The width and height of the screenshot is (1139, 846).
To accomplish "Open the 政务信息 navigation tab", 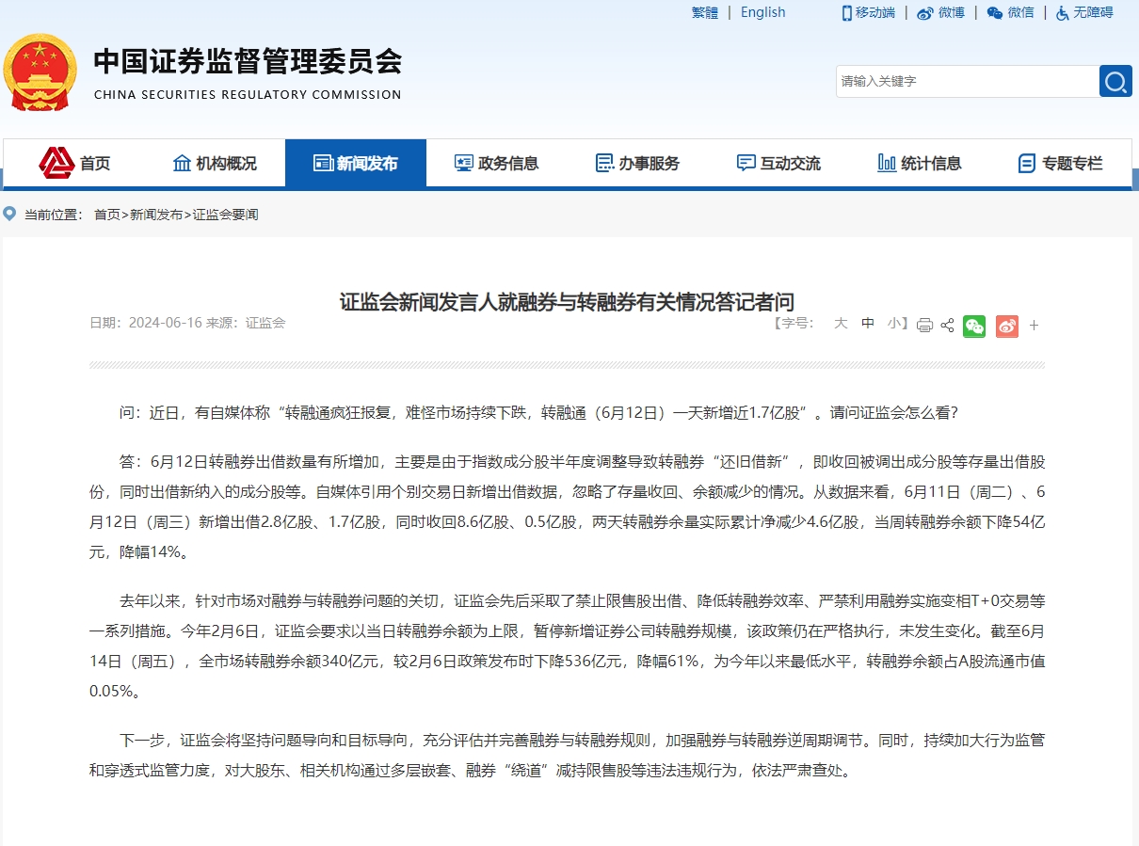I will 497,163.
